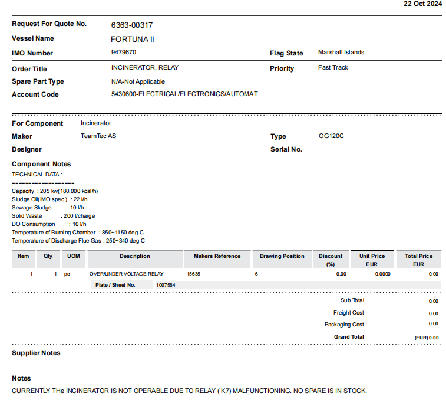Click the date 22 Oct 2024
This screenshot has width=446, height=406.
[x=422, y=4]
